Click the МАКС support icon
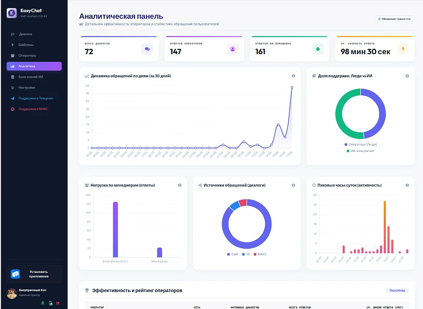 12,109
